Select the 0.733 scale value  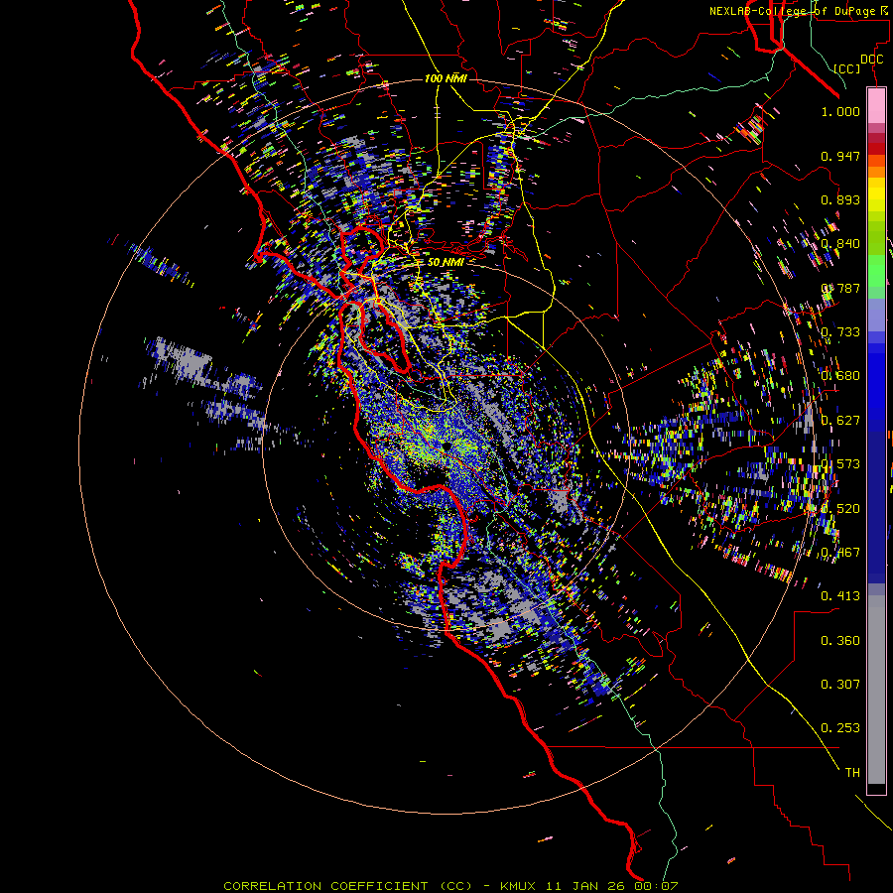click(840, 332)
